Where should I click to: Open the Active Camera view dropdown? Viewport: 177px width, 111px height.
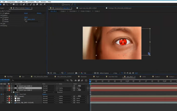(105, 73)
